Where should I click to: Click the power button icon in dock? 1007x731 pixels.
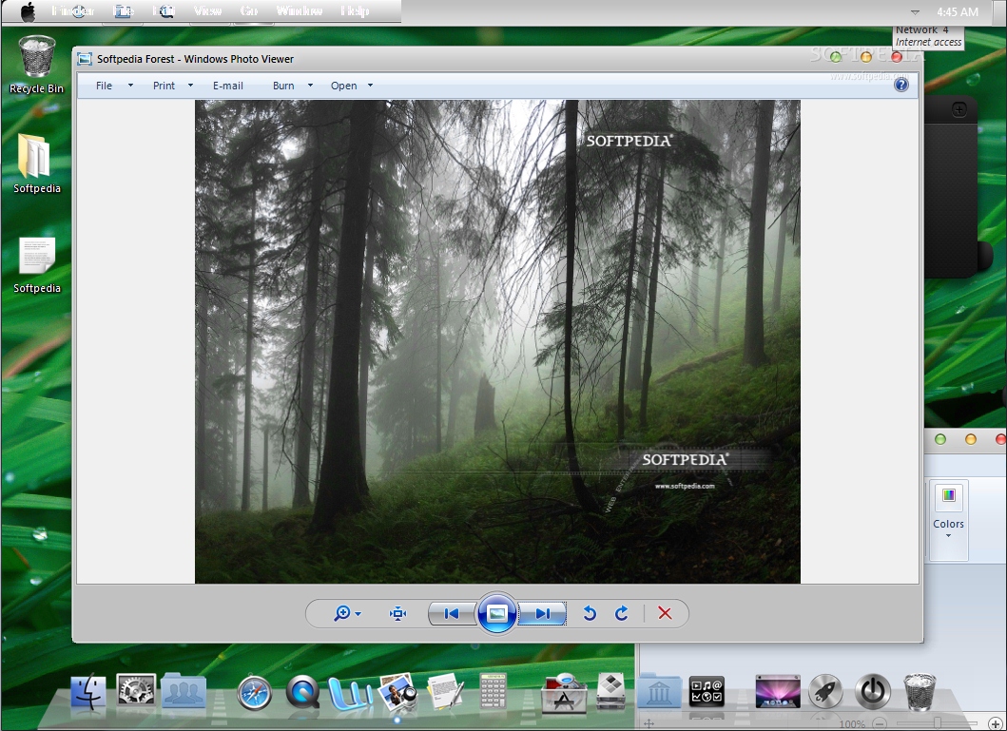coord(873,692)
